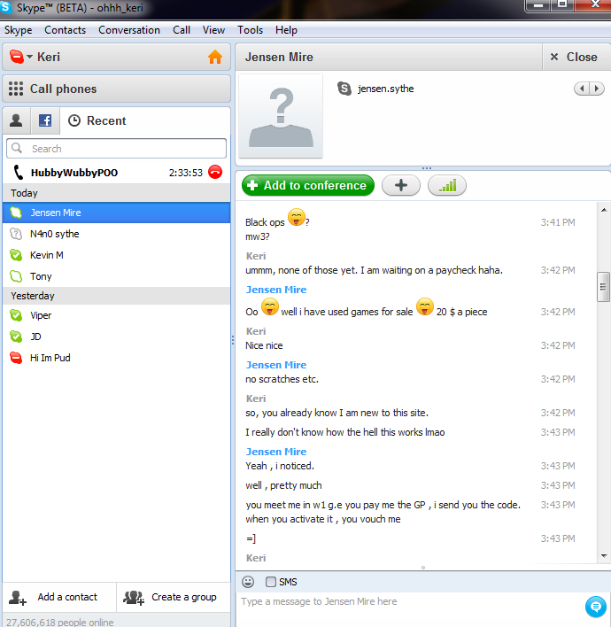Select Jensen Mire in recent list
The image size is (611, 627).
coord(116,213)
